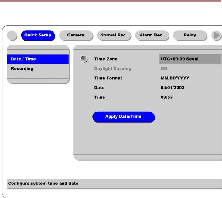Viewport: 222px width, 198px height.
Task: Click the sphere marker beside Time Zone
Action: coord(85,59)
